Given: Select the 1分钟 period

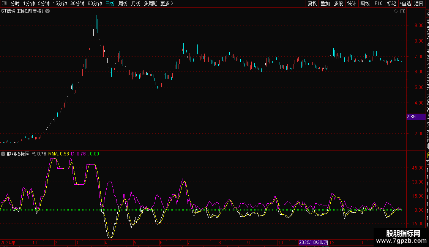Looking at the screenshot, I should point(29,3).
